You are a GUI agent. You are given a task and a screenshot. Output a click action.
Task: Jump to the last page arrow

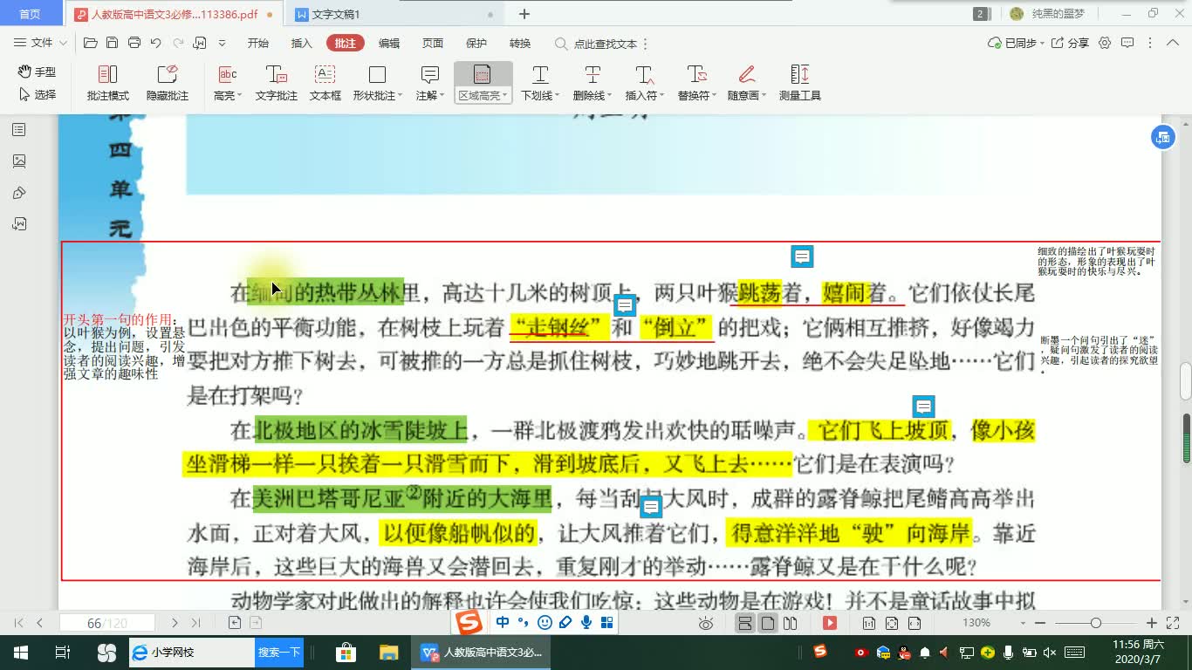click(195, 623)
